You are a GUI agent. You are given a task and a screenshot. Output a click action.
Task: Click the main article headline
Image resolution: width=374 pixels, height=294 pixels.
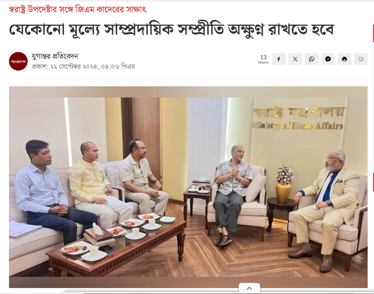172,30
